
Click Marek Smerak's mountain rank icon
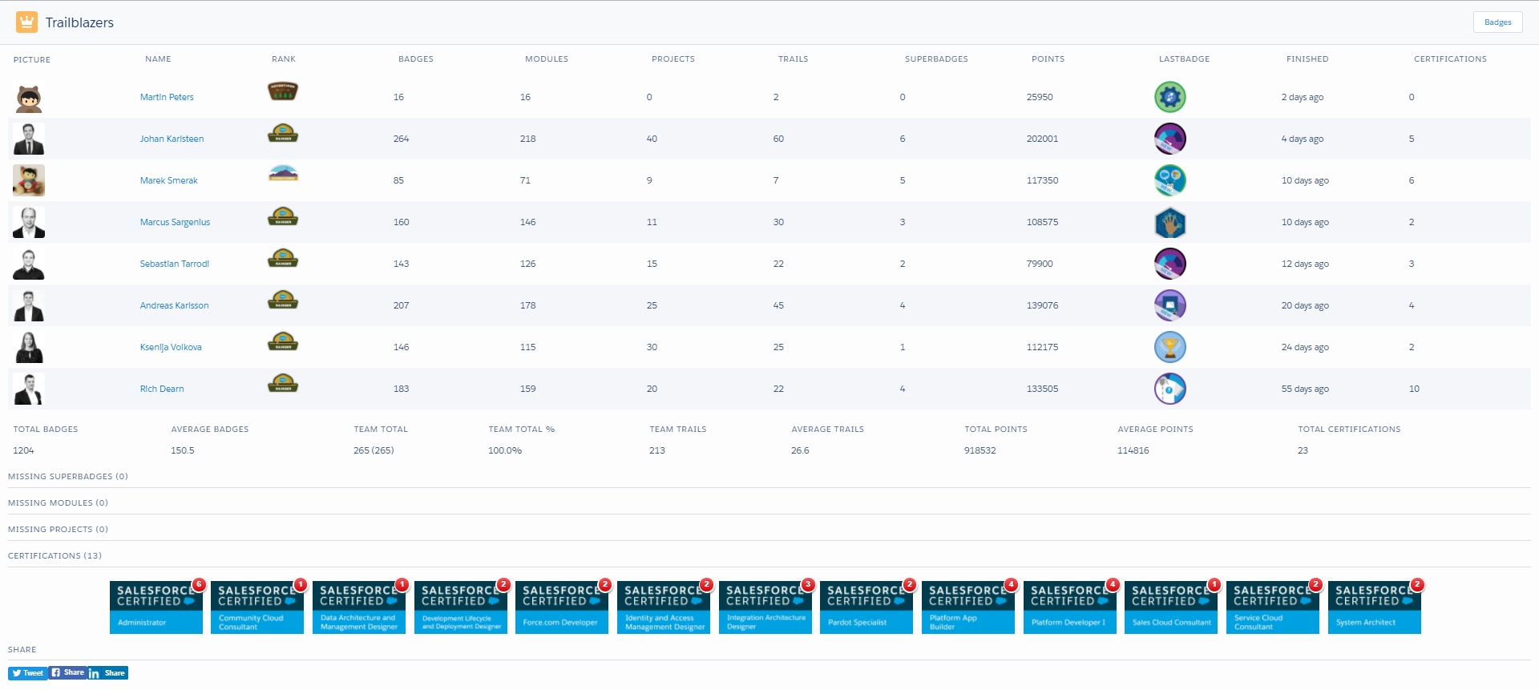[x=283, y=173]
